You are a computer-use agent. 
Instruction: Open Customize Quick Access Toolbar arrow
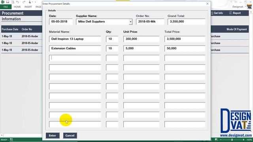(x=35, y=2)
